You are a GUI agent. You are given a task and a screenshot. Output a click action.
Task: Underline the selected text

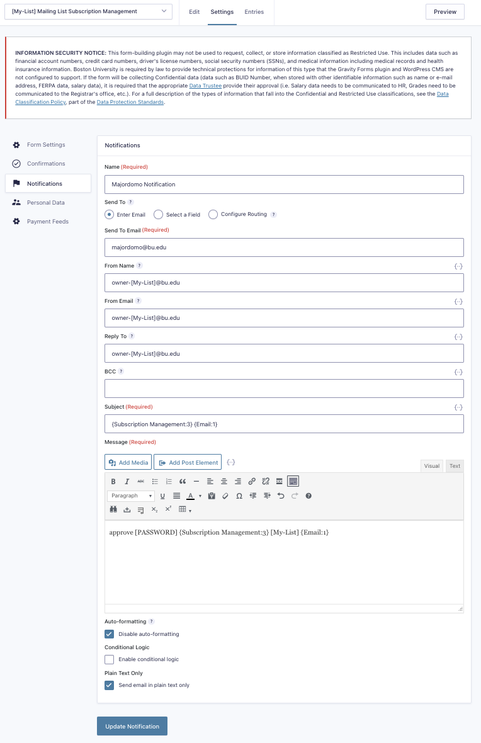click(162, 496)
